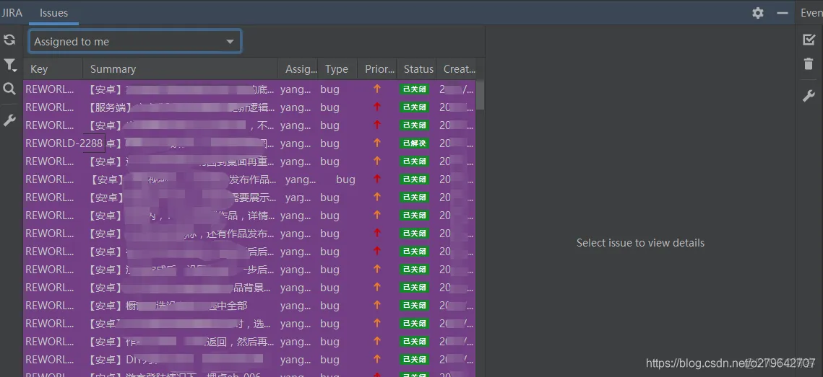Click the refresh issues icon
Viewport: 823px width, 377px height.
coord(9,40)
